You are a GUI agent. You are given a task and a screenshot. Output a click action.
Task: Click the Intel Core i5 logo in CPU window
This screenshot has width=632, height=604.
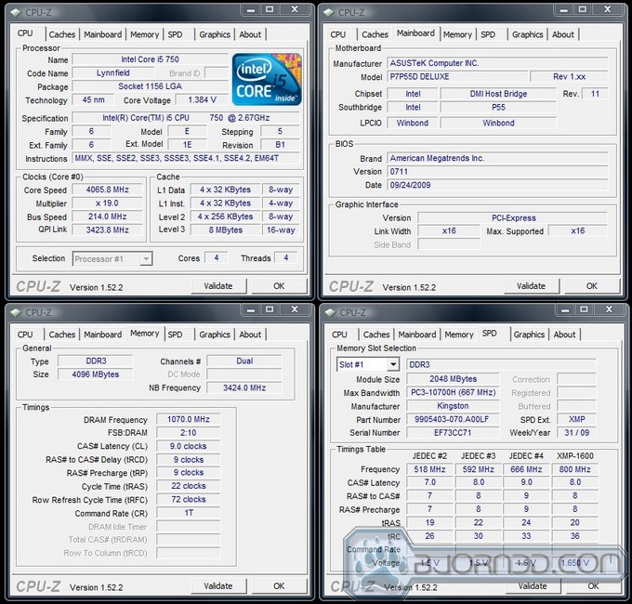(267, 79)
